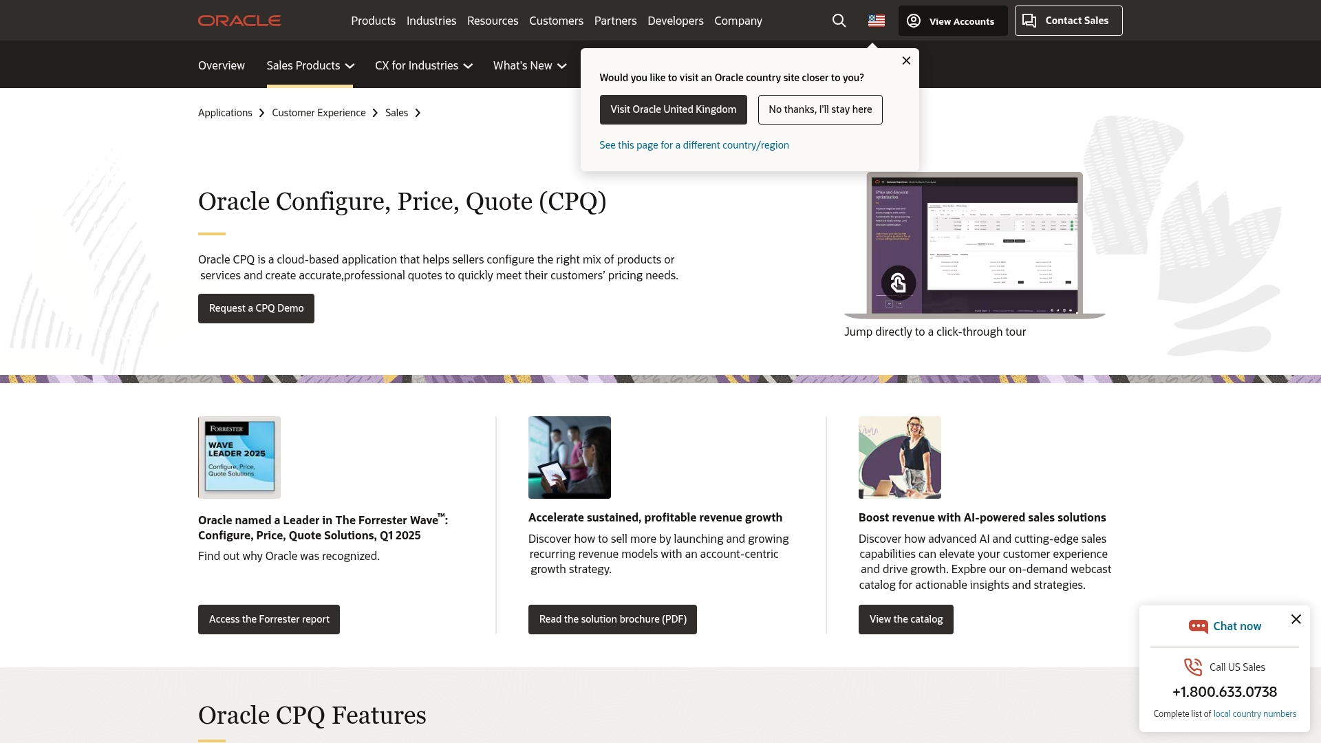The image size is (1321, 743).
Task: Click the Oracle logo
Action: coord(239,21)
